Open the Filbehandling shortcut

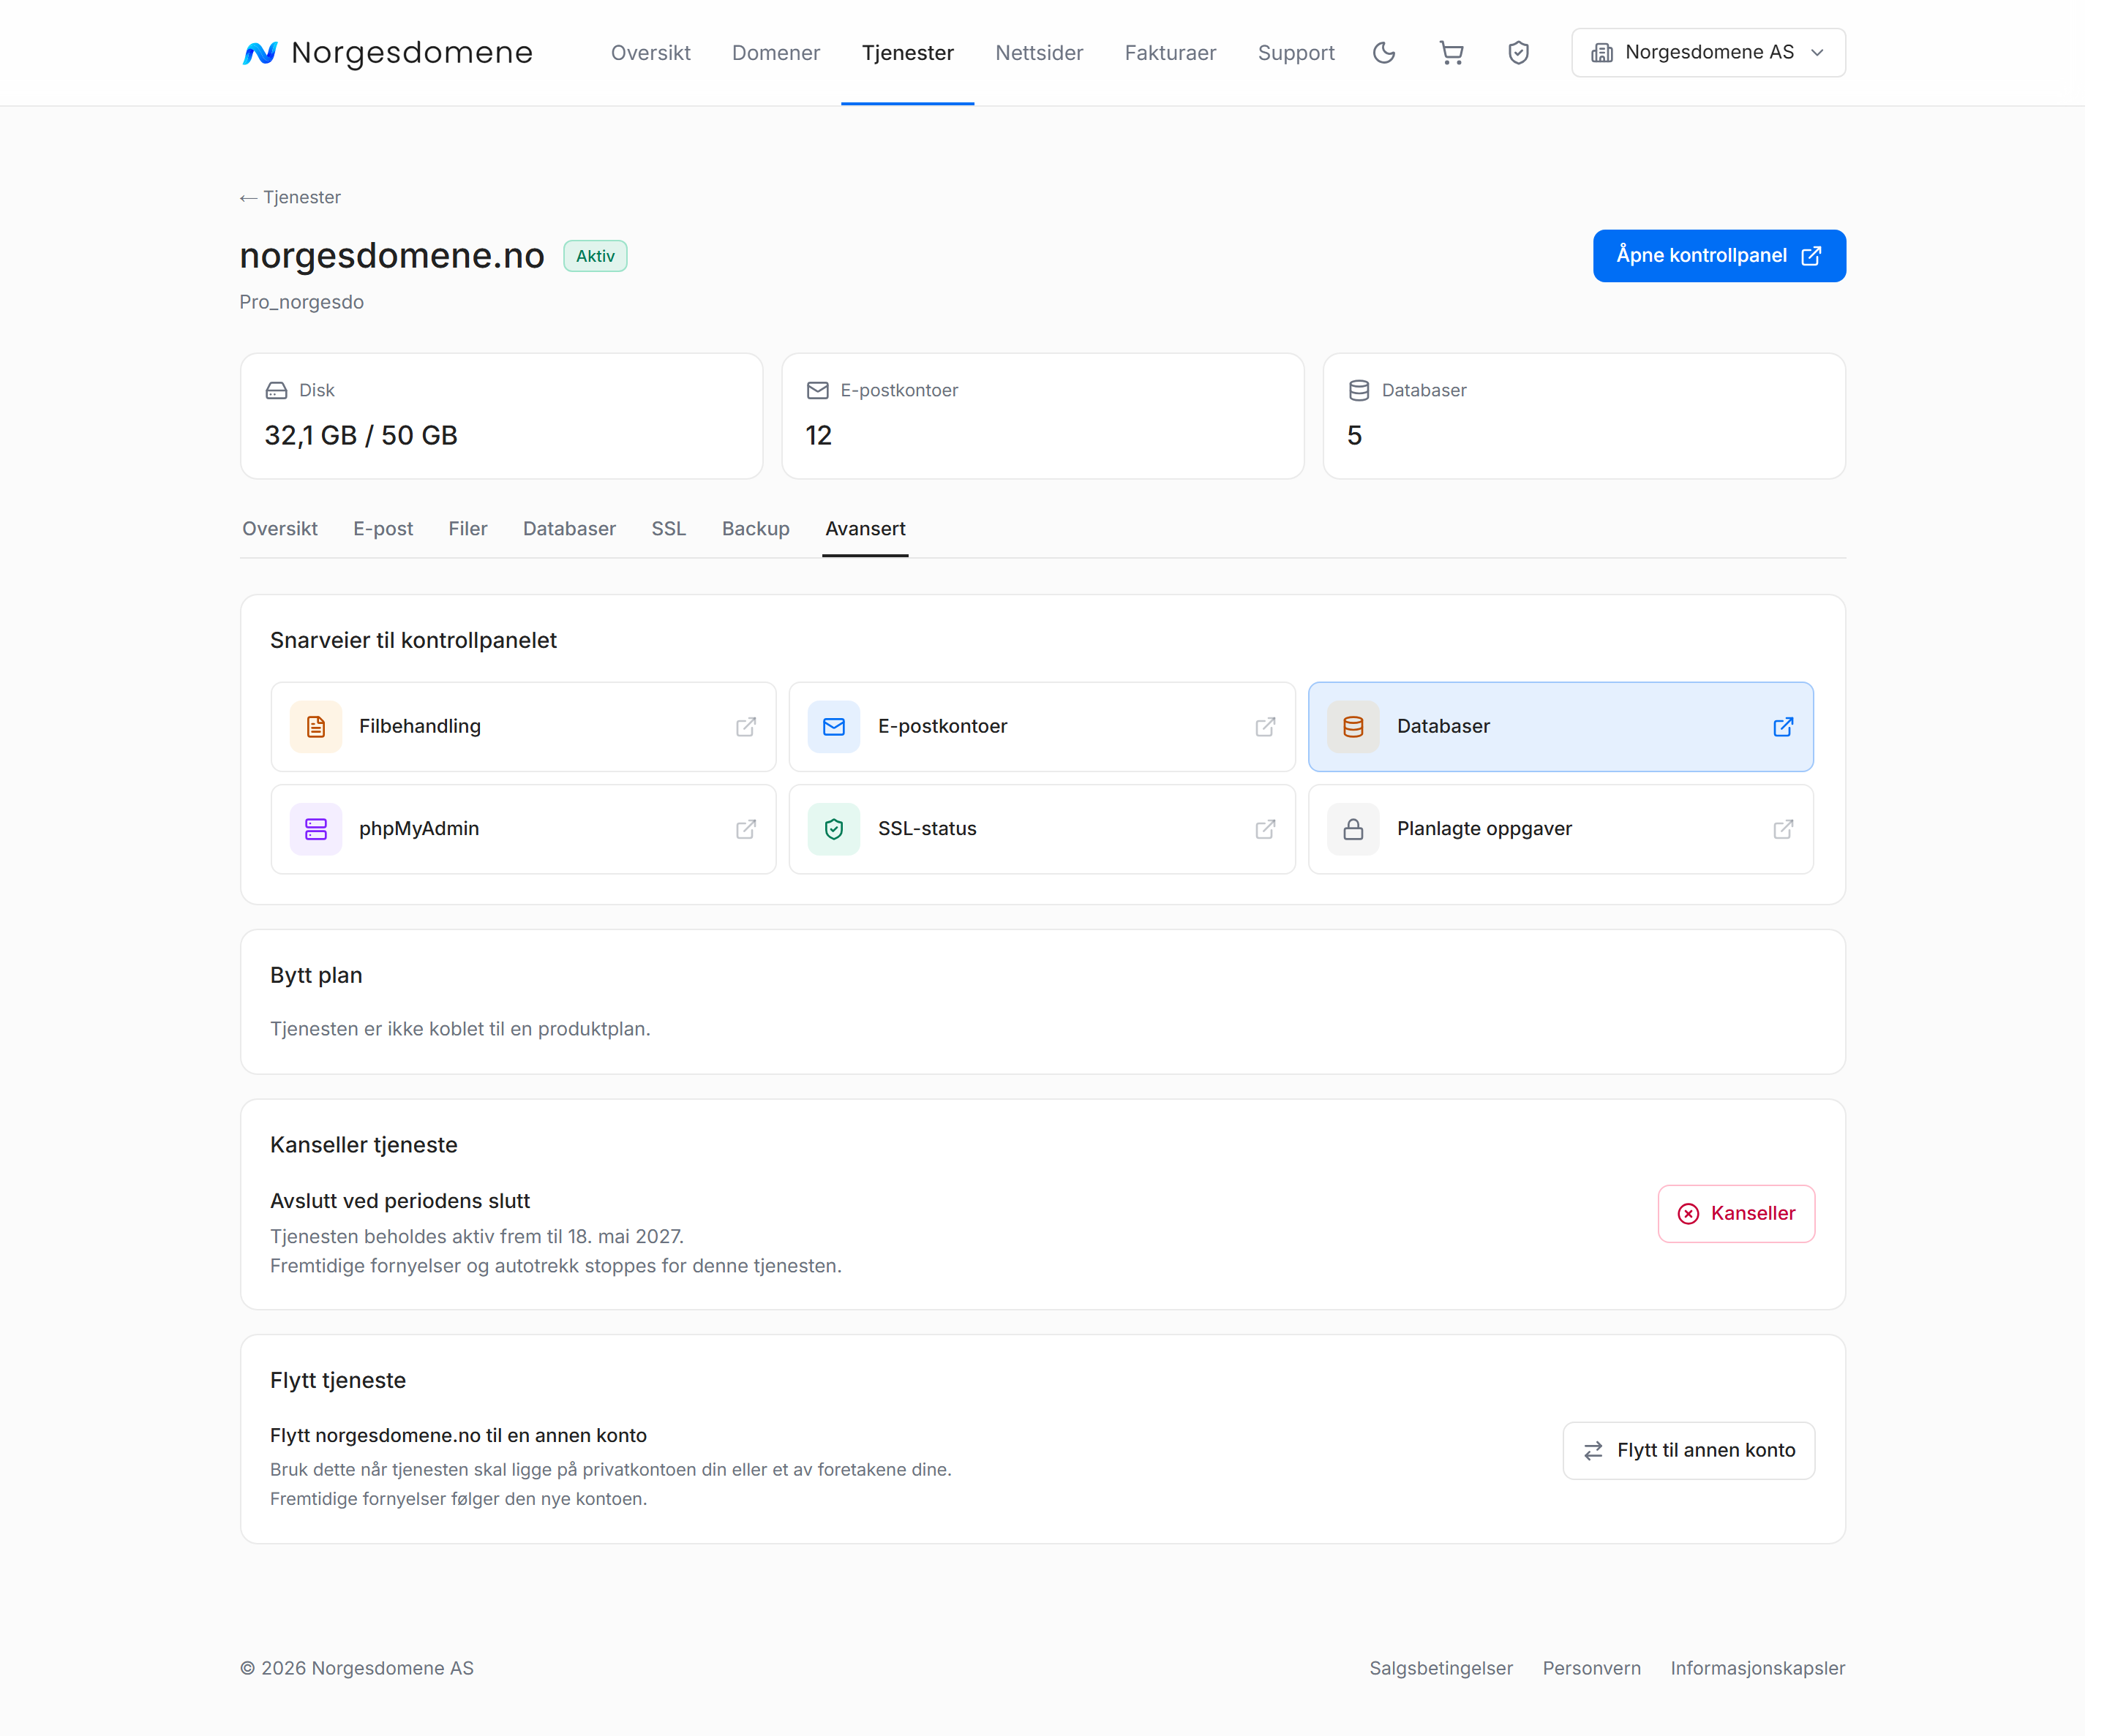(x=523, y=727)
